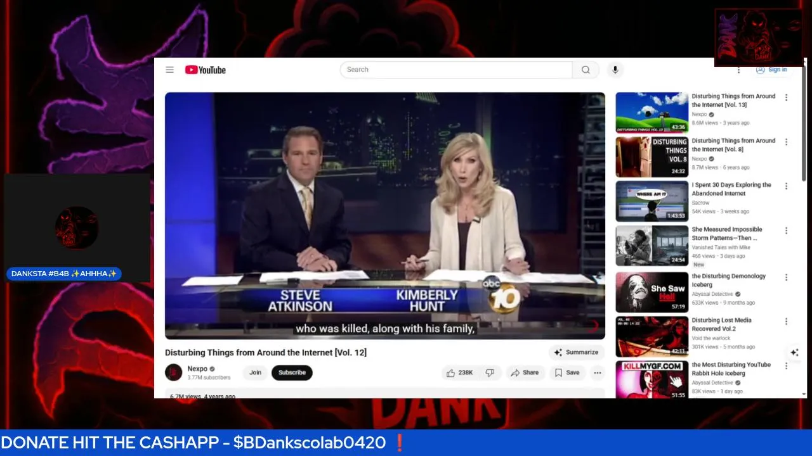Image resolution: width=812 pixels, height=456 pixels.
Task: Subscribe to the Nexpo channel
Action: tap(292, 372)
